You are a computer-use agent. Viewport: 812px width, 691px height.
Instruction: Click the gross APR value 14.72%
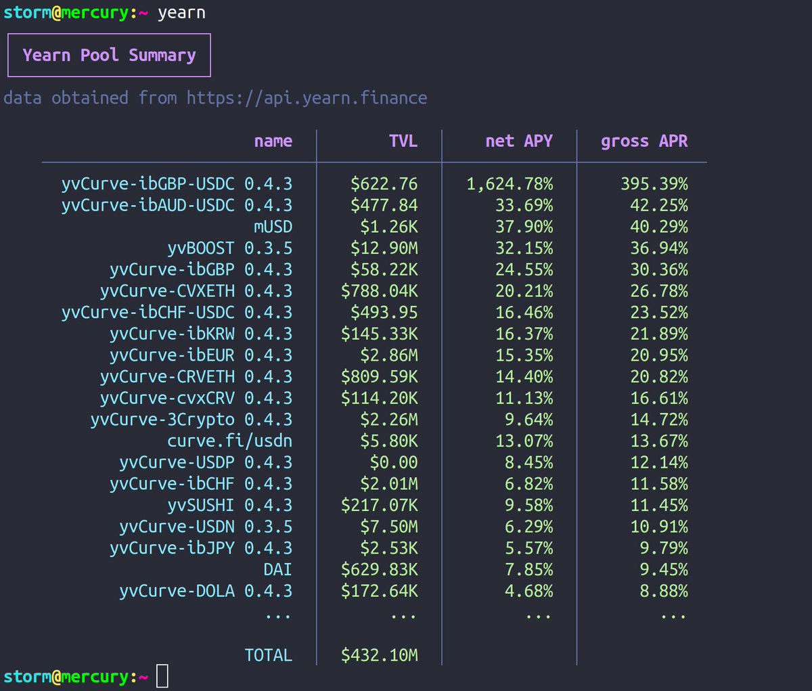click(659, 420)
